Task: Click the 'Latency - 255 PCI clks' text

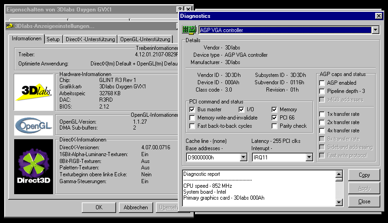Action: 276,141
